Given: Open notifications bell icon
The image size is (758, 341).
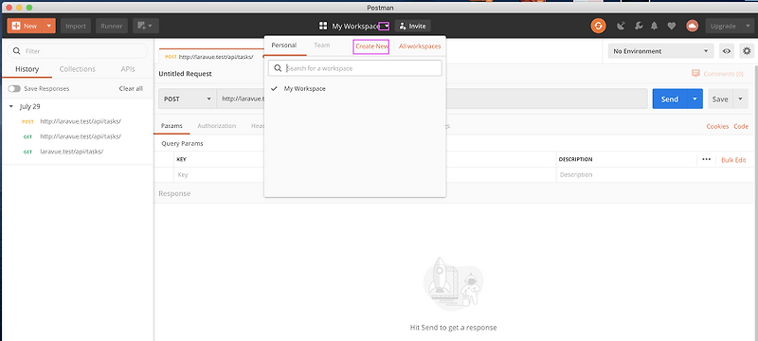Looking at the screenshot, I should [655, 27].
